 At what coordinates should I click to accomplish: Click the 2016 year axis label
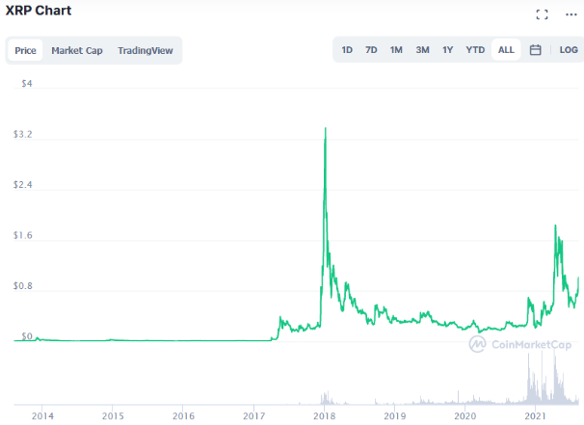click(183, 416)
